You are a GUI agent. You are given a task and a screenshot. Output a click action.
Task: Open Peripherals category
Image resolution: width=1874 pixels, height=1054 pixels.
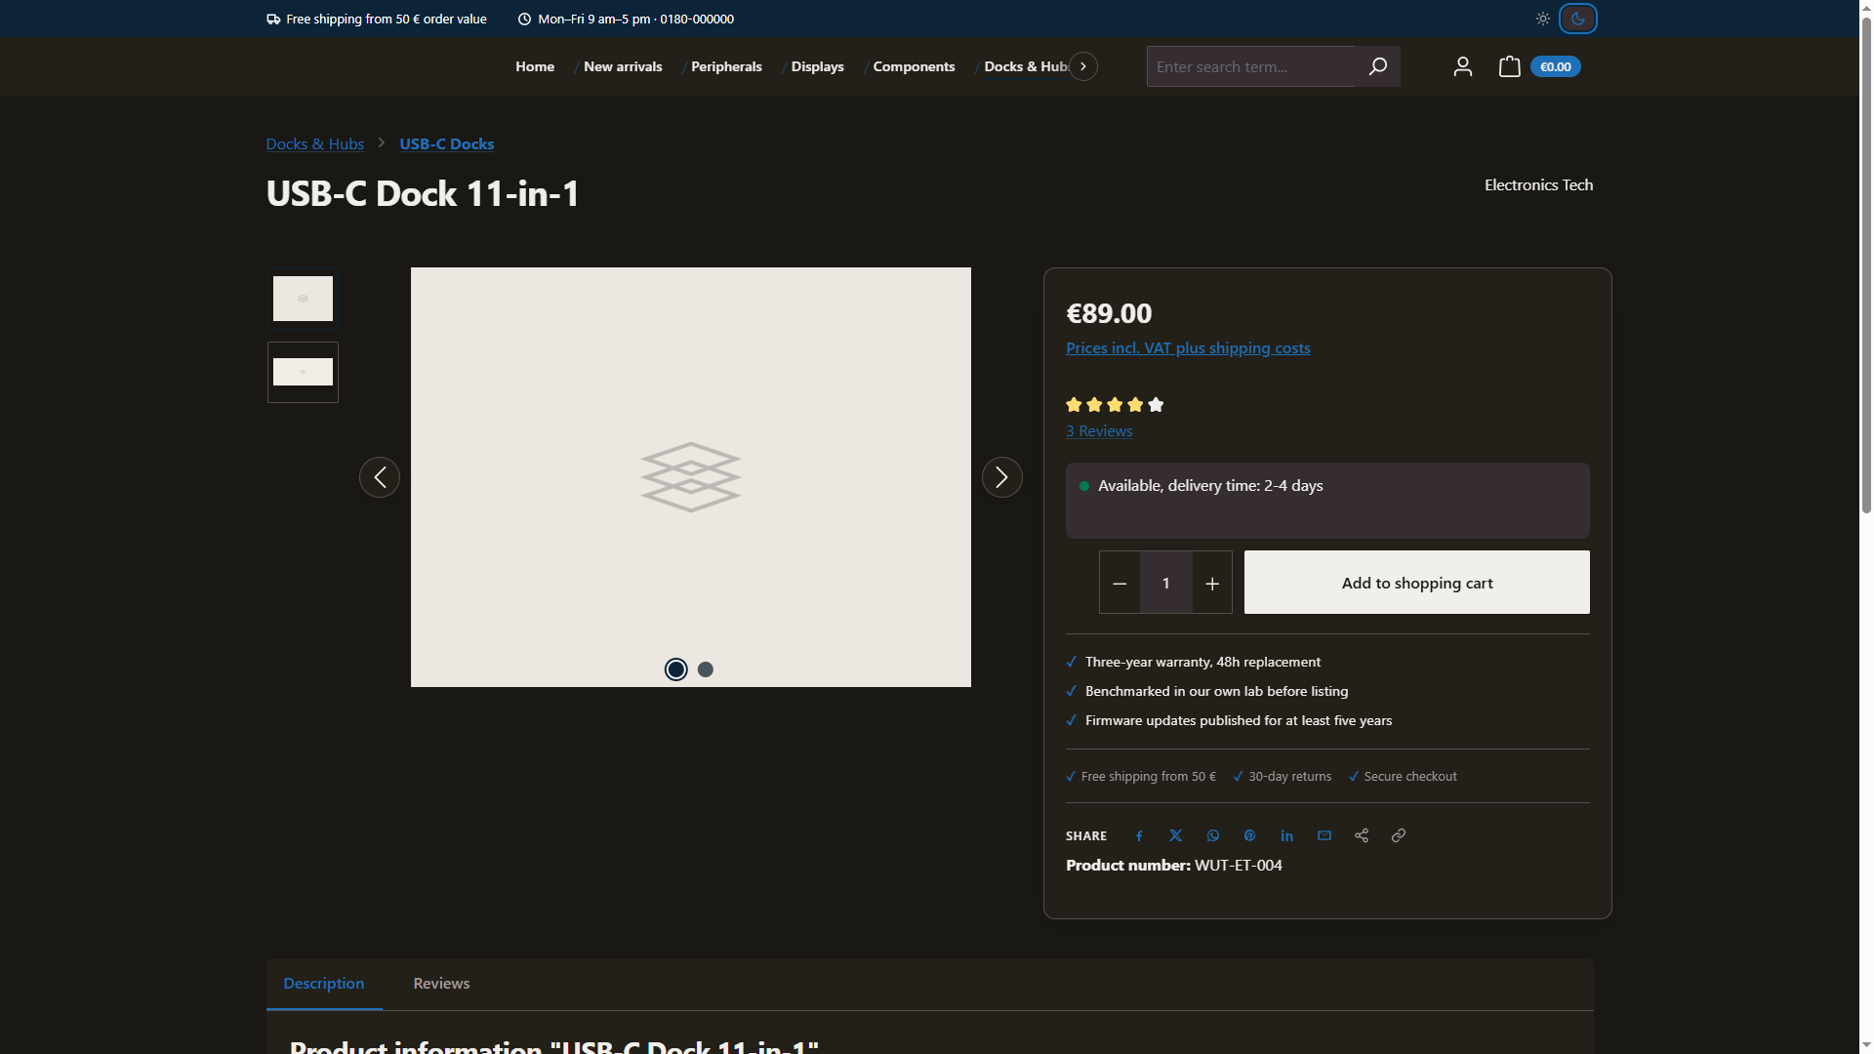[x=726, y=66]
